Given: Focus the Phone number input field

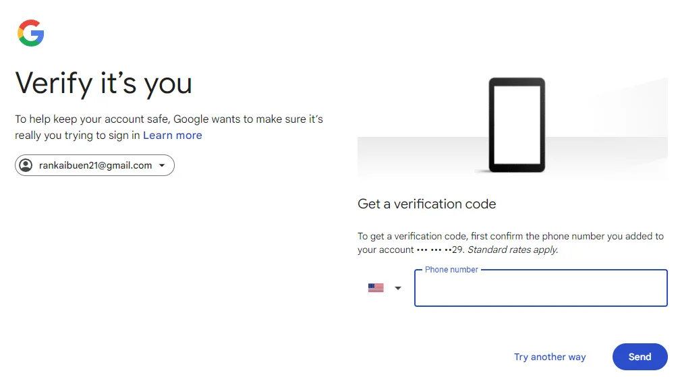Looking at the screenshot, I should point(540,289).
